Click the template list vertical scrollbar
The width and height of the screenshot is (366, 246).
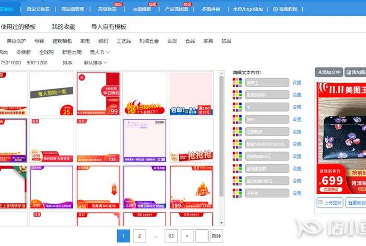pyautogui.click(x=221, y=136)
